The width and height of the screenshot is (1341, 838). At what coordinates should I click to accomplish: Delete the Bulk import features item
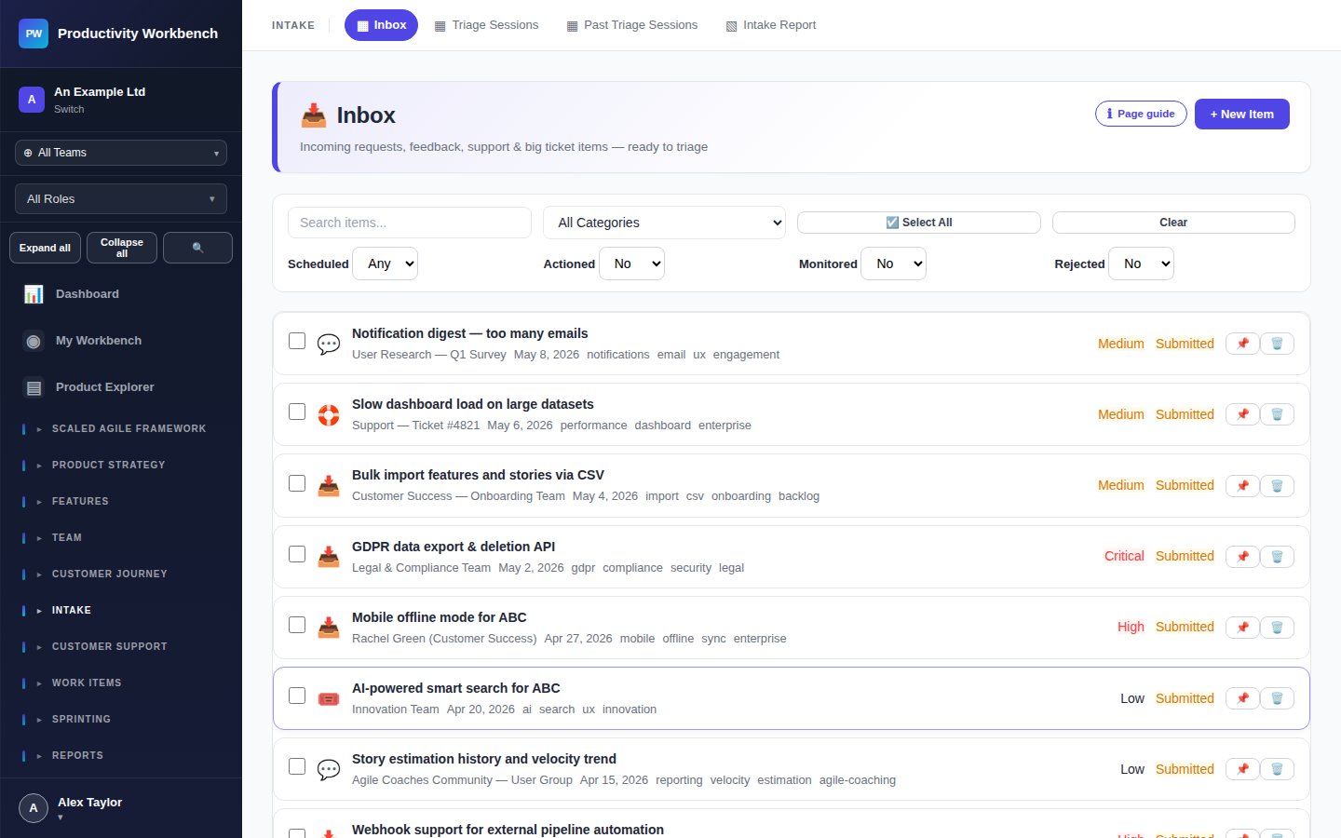(1277, 485)
